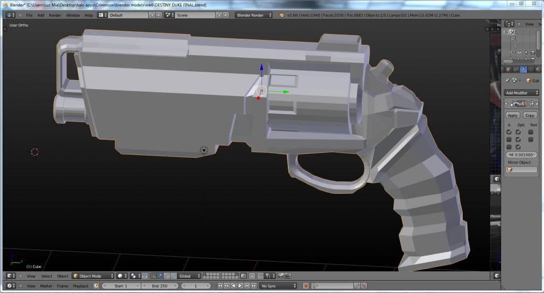
Task: Click the first scene layer grid block
Action: tap(211, 276)
